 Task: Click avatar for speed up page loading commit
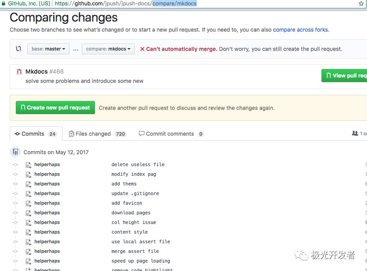point(28,261)
